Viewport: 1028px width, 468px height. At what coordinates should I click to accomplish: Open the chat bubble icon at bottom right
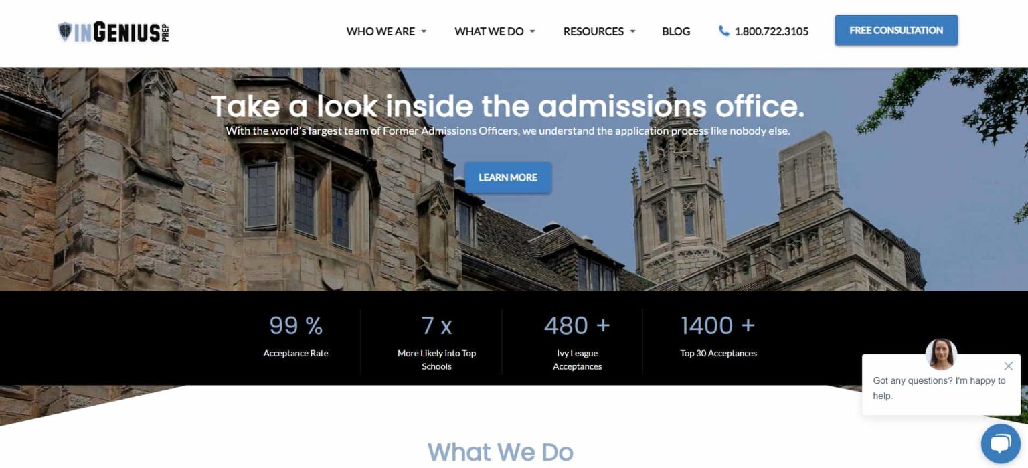tap(1000, 443)
